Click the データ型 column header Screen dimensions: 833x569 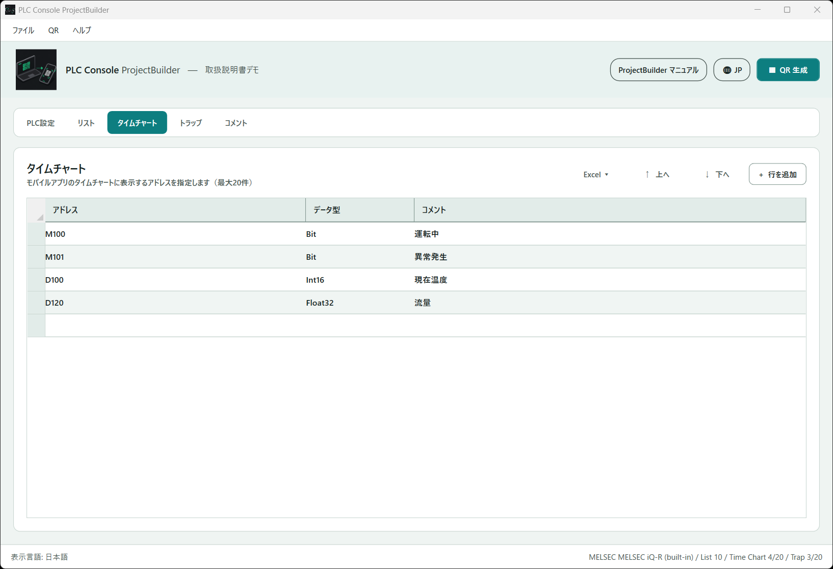360,210
